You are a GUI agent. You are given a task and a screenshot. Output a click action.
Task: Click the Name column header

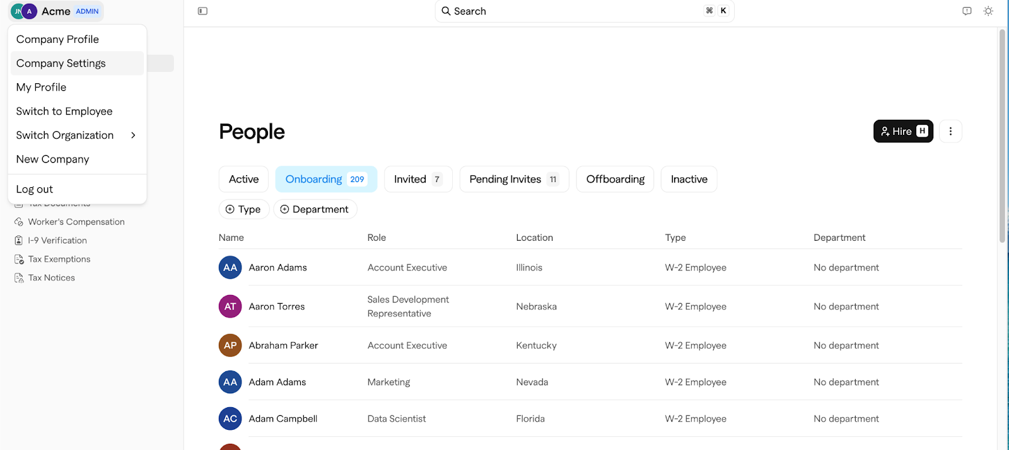coord(231,238)
